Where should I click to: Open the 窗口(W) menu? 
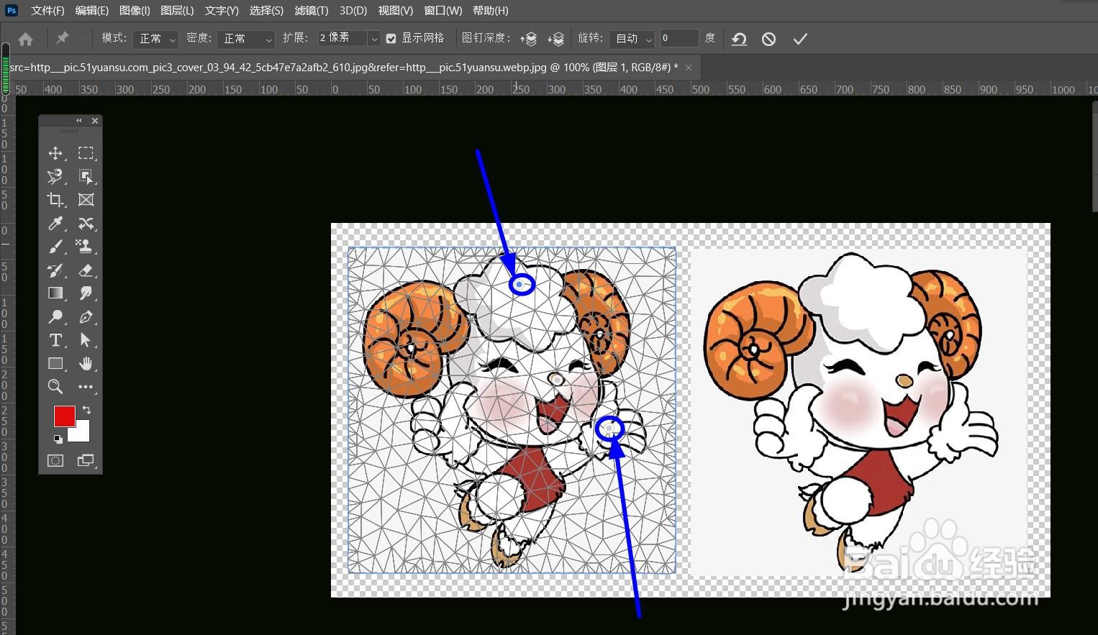[443, 10]
